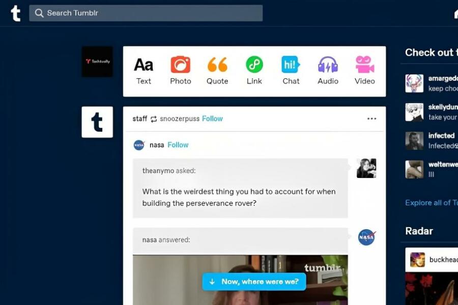Open the skellydun blog avatar in recommendations

(414, 112)
